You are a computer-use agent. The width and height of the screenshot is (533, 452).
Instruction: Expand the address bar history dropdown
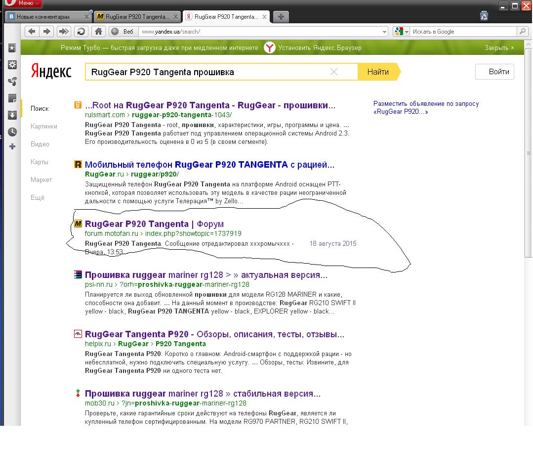[x=384, y=32]
